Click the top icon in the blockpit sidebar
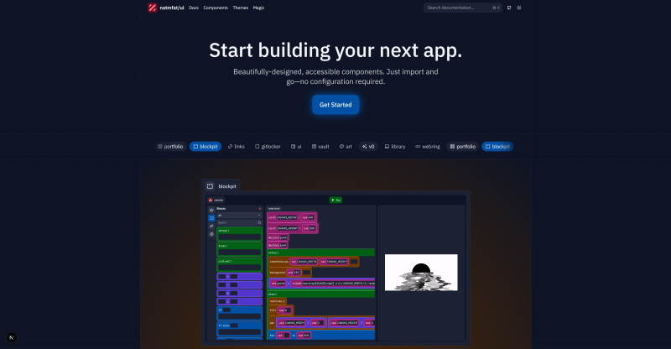The height and width of the screenshot is (349, 671). pos(211,209)
